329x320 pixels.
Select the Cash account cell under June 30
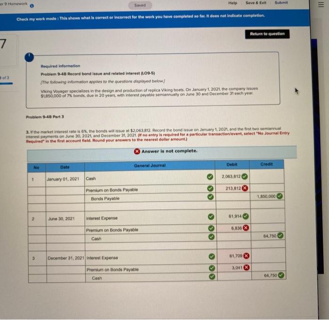click(151, 239)
